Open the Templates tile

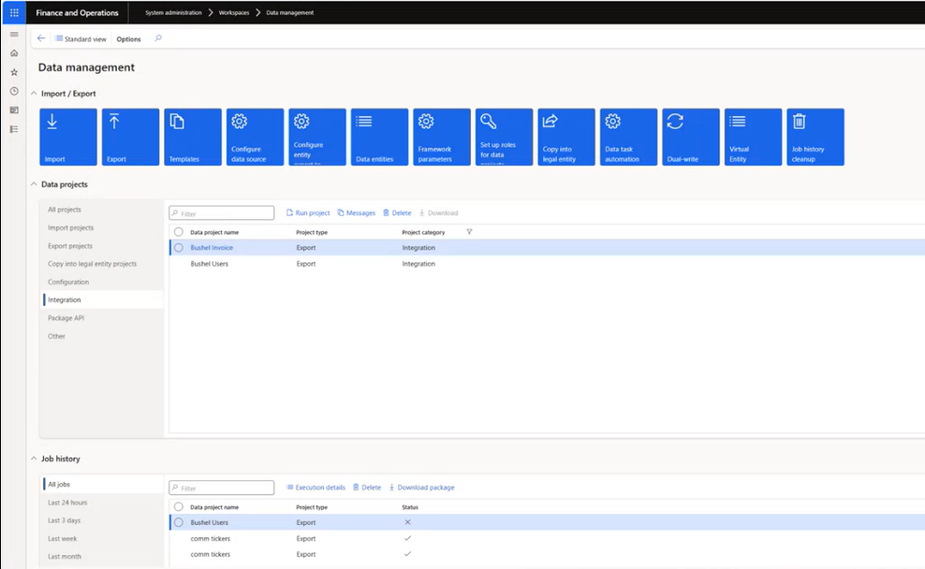tap(193, 137)
